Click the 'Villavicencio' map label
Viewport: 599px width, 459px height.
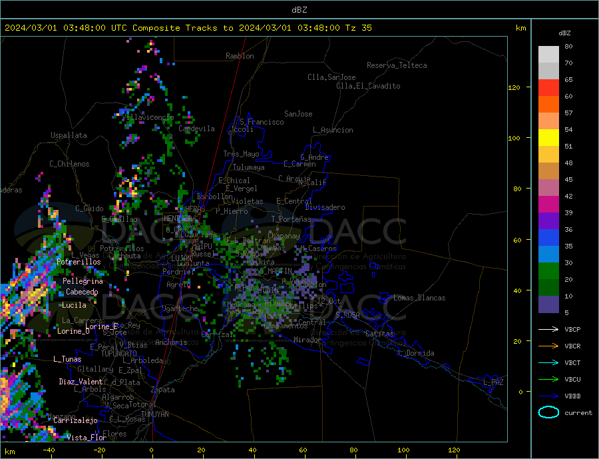click(x=148, y=117)
